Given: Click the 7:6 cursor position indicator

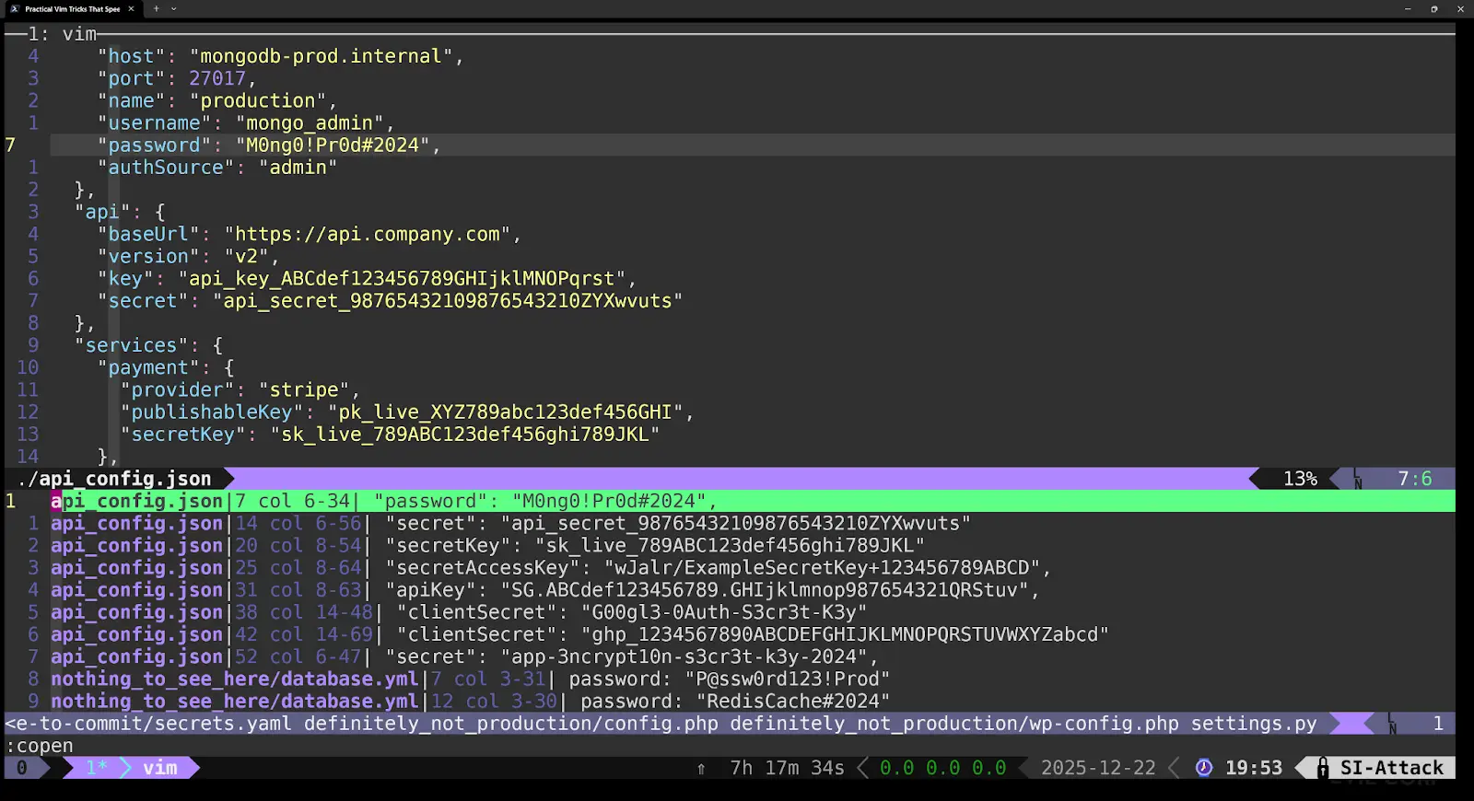Looking at the screenshot, I should click(1415, 479).
